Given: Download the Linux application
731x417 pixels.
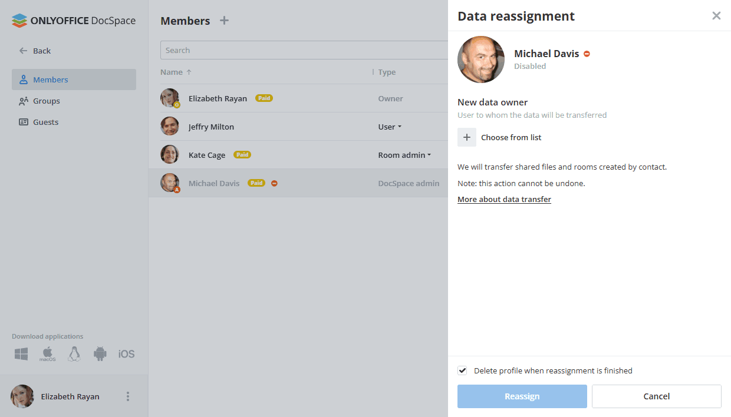Looking at the screenshot, I should tap(73, 353).
